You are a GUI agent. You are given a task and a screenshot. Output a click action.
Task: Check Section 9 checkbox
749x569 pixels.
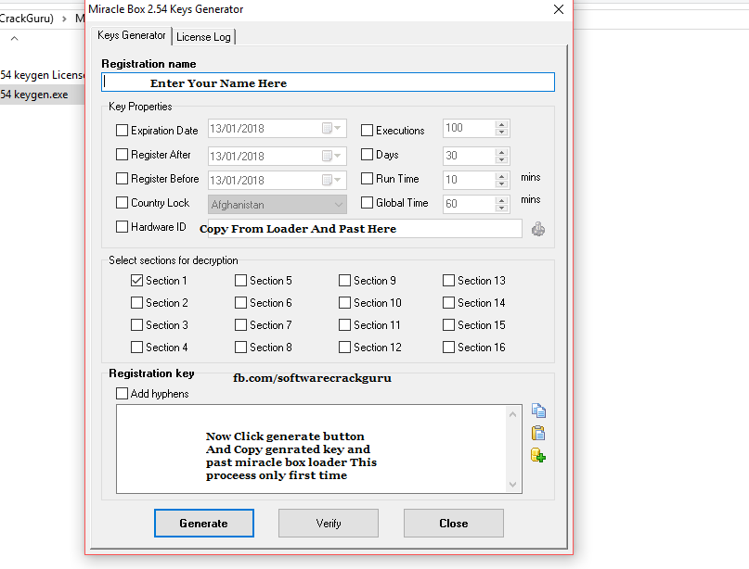pyautogui.click(x=344, y=281)
